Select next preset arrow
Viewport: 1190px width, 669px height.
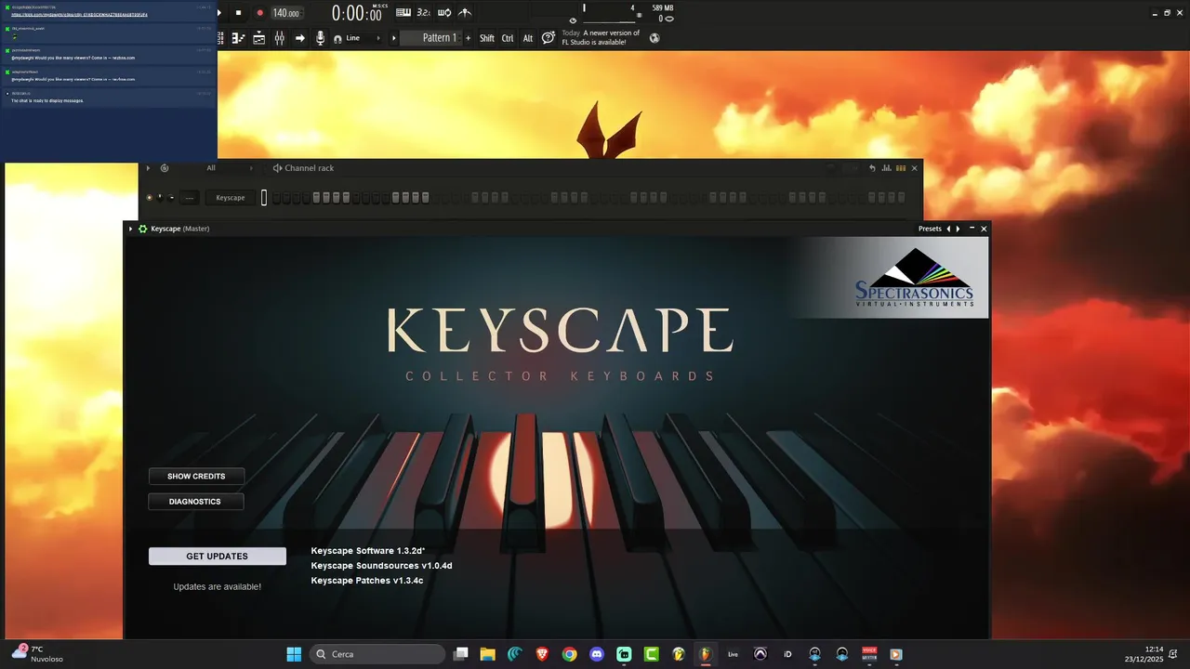[958, 229]
